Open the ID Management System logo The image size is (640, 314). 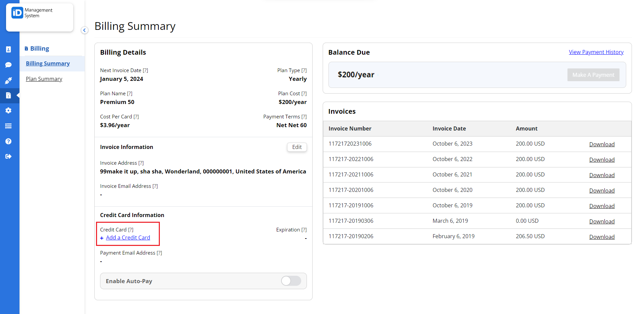pyautogui.click(x=32, y=13)
